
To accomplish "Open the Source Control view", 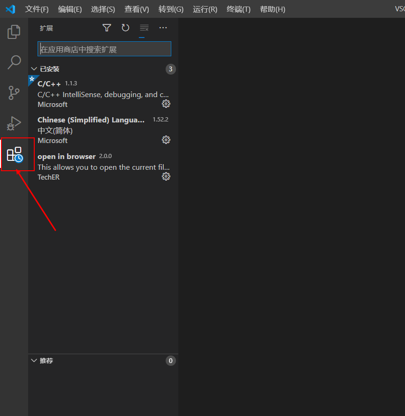I will click(x=14, y=93).
